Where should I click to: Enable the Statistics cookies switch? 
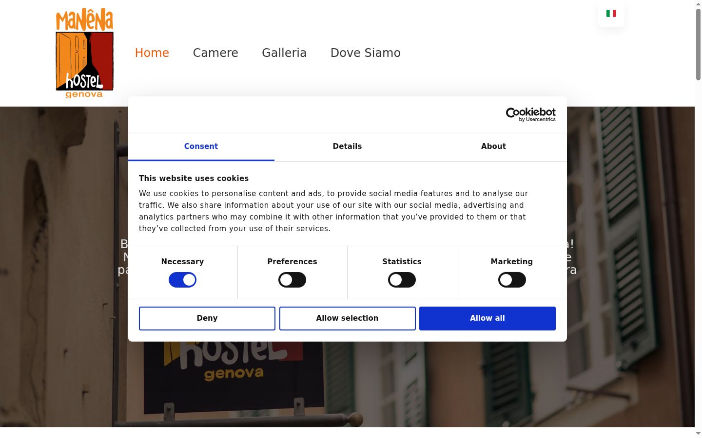(x=402, y=280)
